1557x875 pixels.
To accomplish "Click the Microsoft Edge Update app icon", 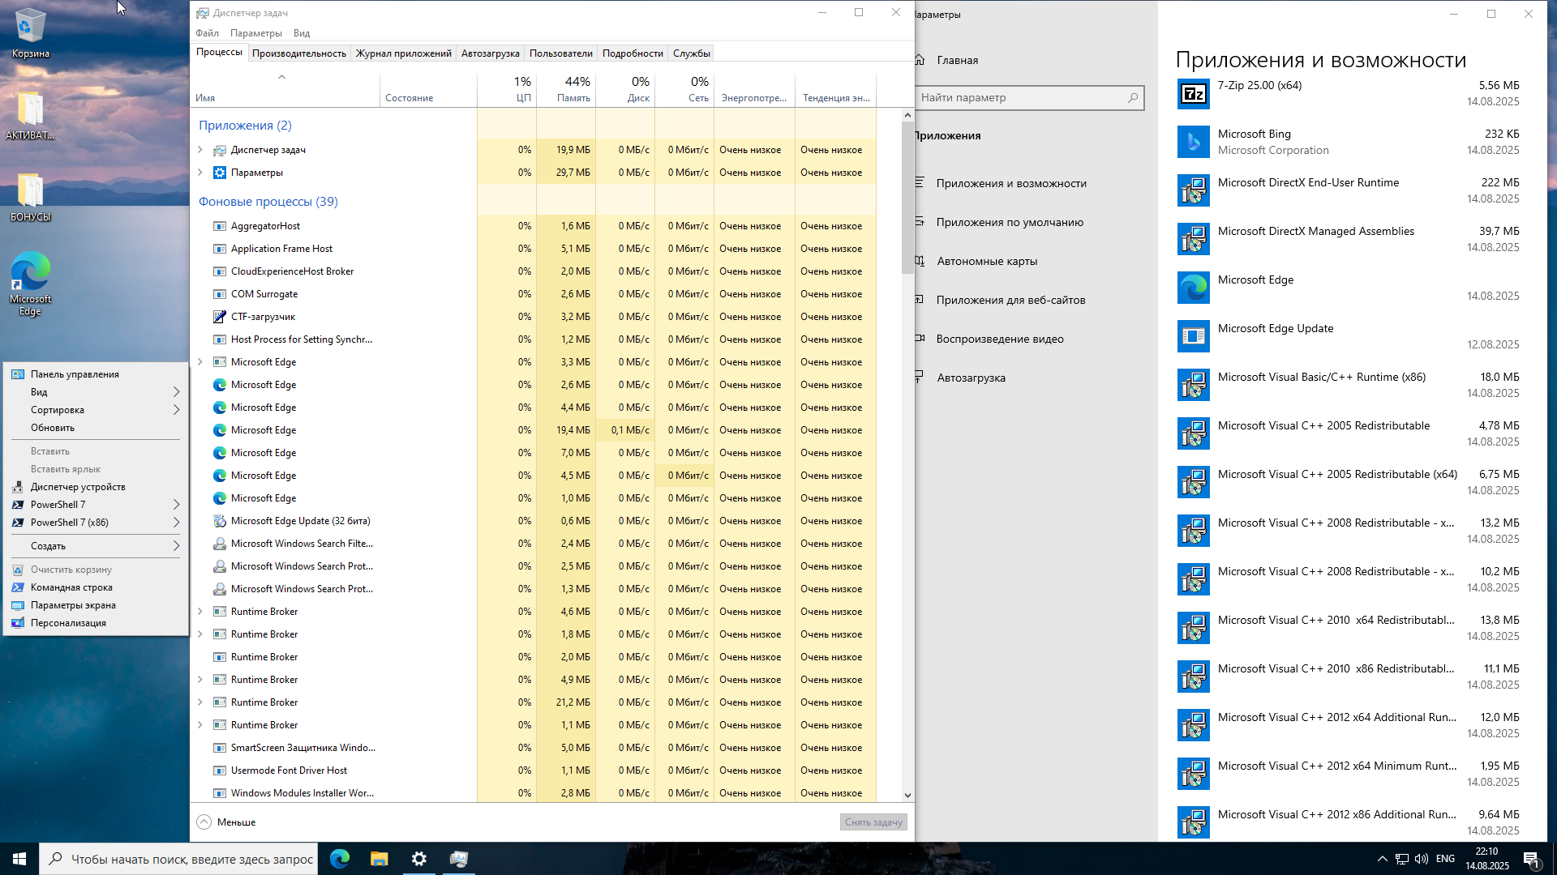I will (x=1194, y=337).
